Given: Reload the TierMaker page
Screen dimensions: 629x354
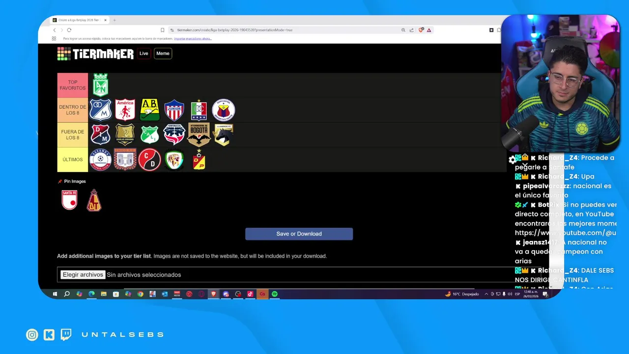Looking at the screenshot, I should pos(69,30).
